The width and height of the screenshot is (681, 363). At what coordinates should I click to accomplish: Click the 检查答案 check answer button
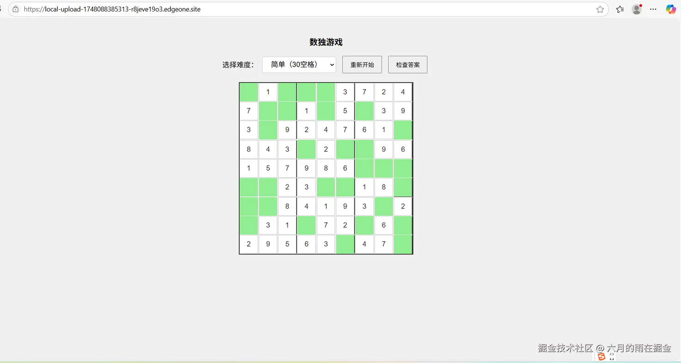click(408, 65)
